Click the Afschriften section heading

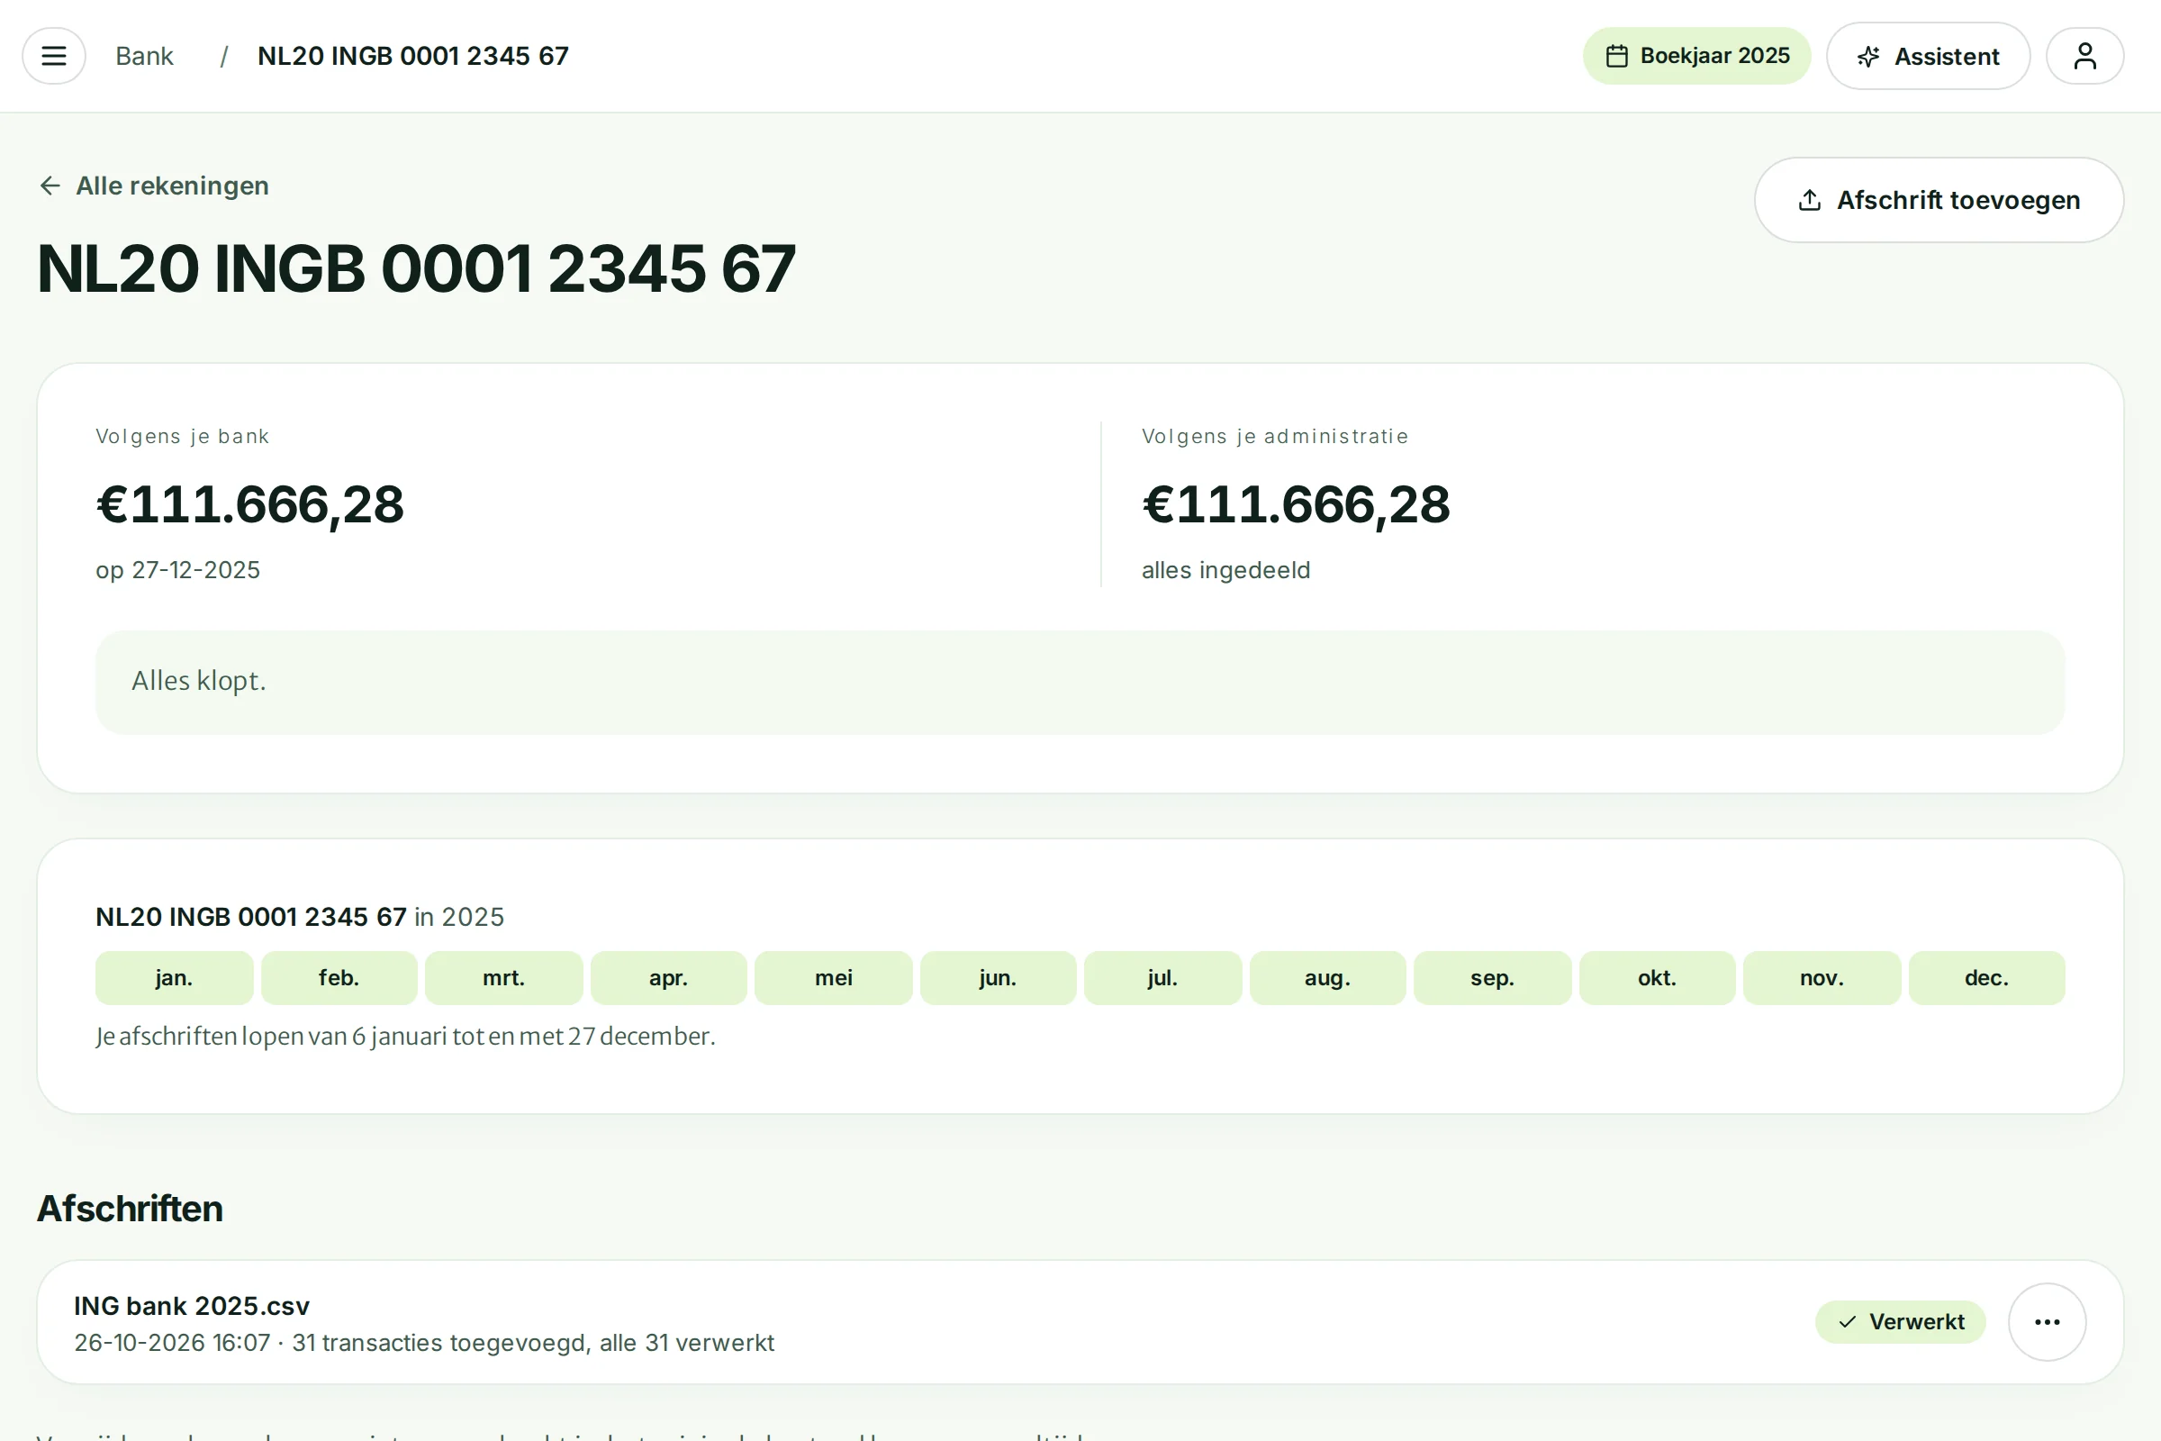[x=130, y=1209]
